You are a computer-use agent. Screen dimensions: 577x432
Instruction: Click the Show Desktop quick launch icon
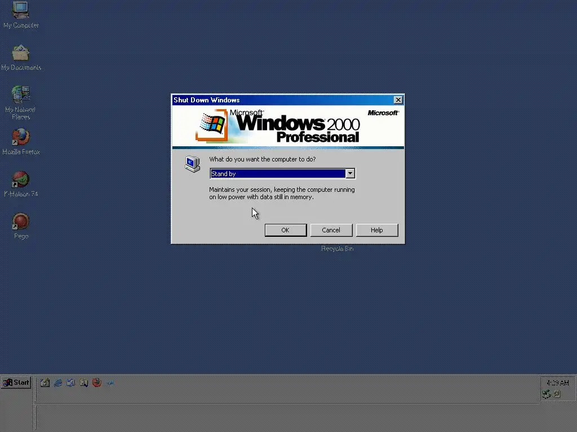(x=45, y=382)
